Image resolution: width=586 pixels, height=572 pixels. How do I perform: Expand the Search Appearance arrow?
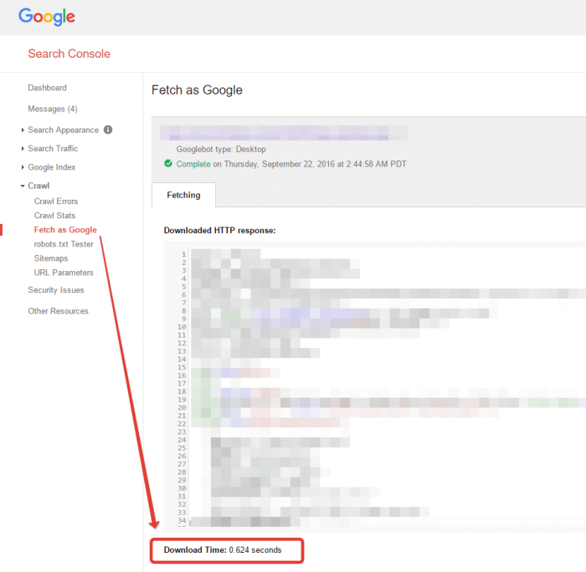pos(23,130)
